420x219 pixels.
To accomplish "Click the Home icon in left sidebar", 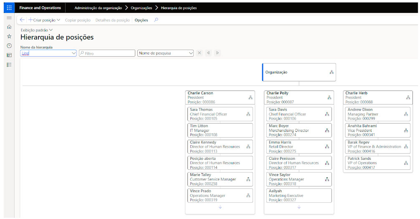I will tap(9, 27).
